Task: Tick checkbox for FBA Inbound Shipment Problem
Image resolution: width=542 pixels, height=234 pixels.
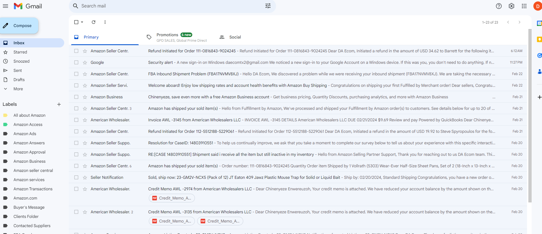Action: (76, 74)
